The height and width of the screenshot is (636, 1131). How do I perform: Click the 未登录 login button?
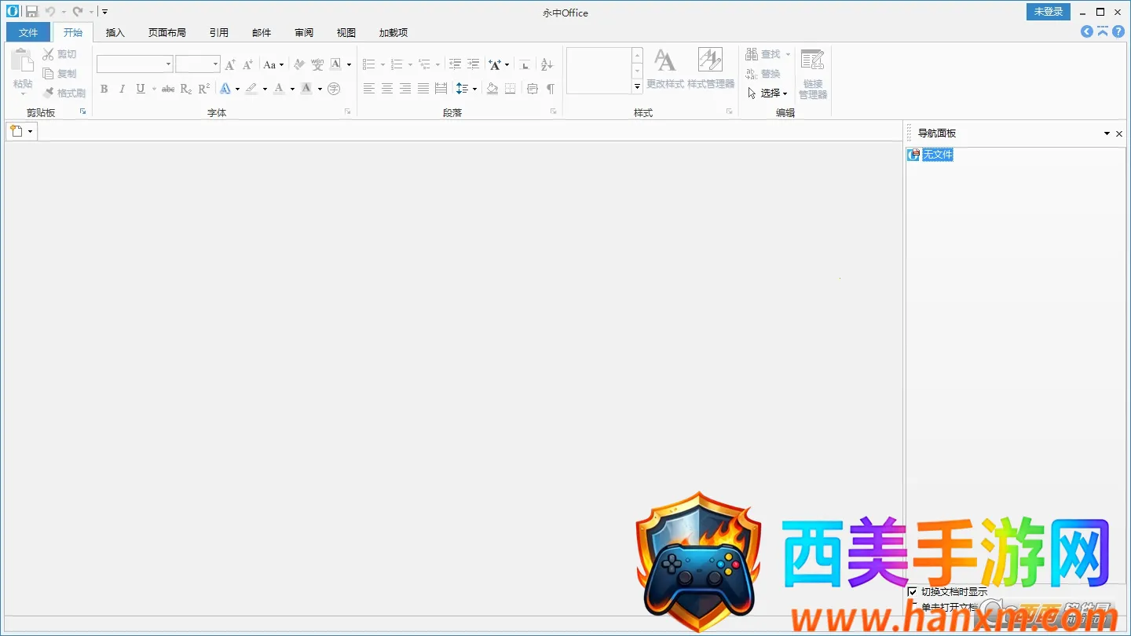coord(1048,12)
